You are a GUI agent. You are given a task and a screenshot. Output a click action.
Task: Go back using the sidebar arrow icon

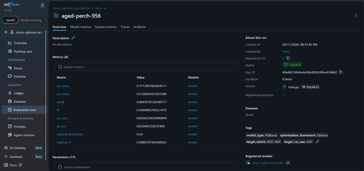coord(6,32)
